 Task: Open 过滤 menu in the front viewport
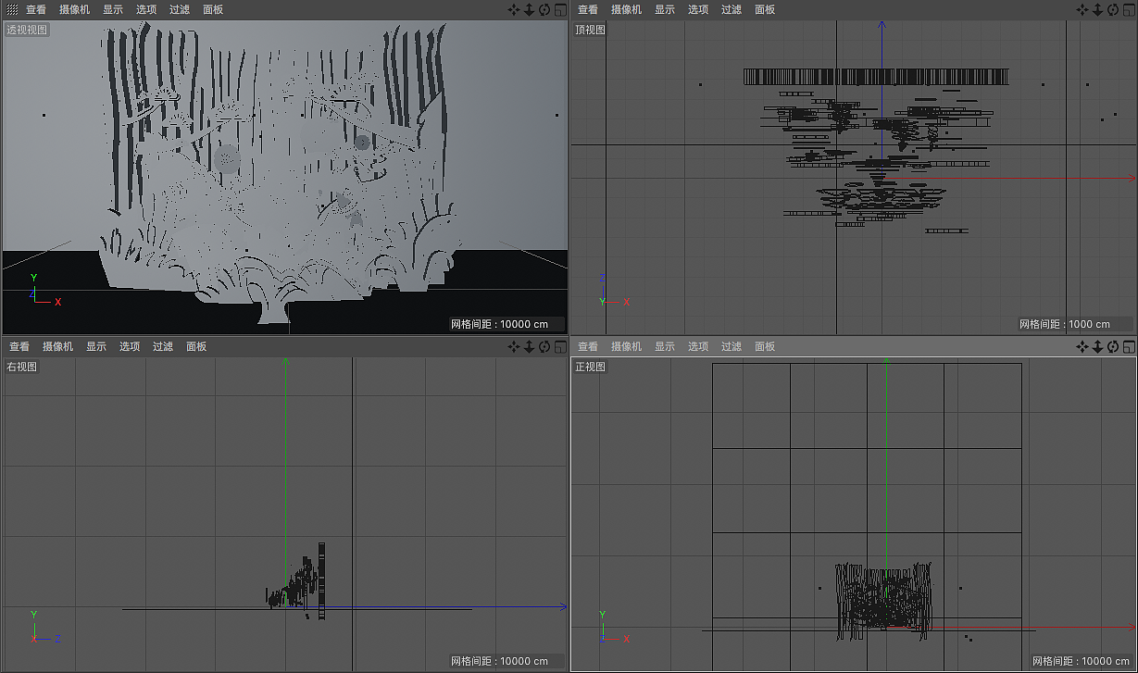(x=732, y=347)
